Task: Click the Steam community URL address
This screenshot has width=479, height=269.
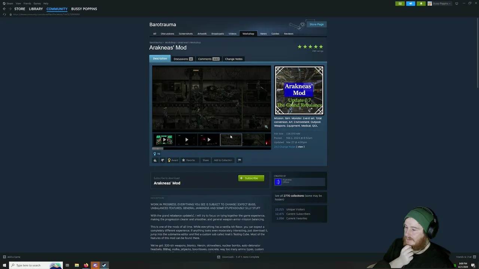Action: (46, 14)
